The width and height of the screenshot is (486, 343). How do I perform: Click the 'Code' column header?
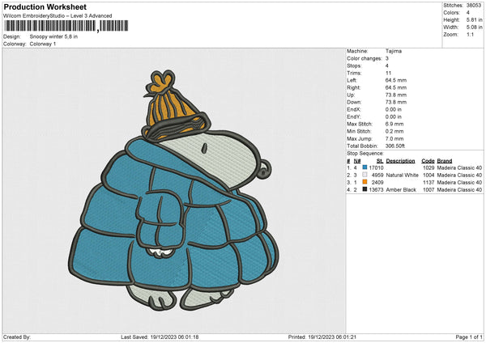[428, 161]
